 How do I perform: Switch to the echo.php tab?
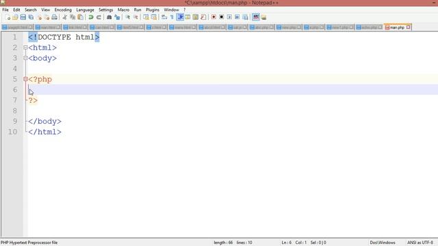click(x=369, y=27)
